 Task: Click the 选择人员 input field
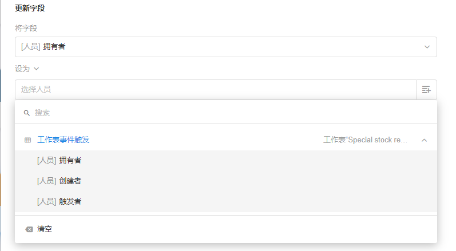click(x=215, y=89)
